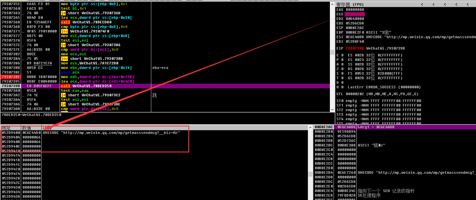Image resolution: width=476 pixels, height=200 pixels.
Task: Click the 数值 column header in dump
Action: (31, 128)
